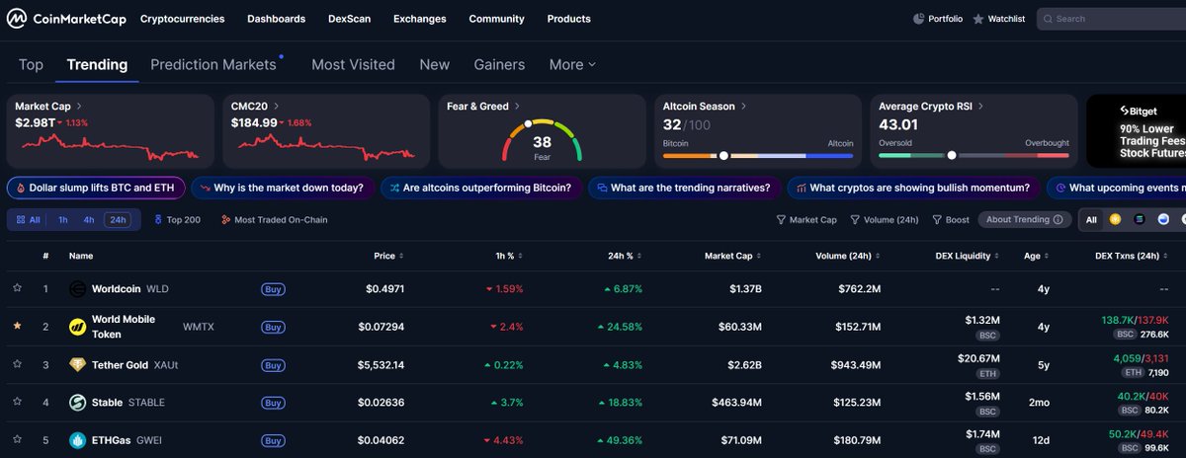Expand the Fear & Greed card
Viewport: 1186px width, 458px height.
point(542,131)
